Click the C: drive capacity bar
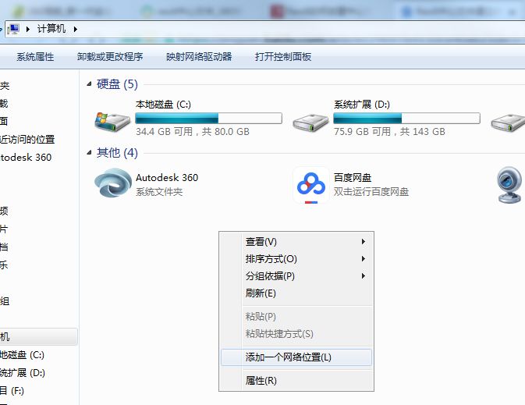Screen dimensions: 525x405 [208, 119]
